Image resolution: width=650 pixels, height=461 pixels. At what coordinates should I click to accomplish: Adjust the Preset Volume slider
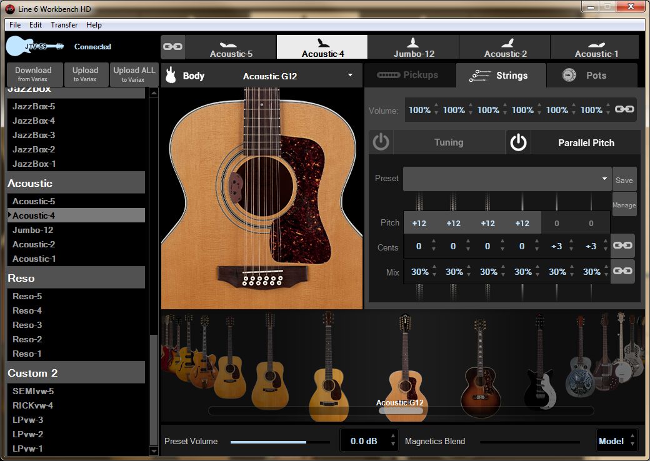[x=280, y=442]
